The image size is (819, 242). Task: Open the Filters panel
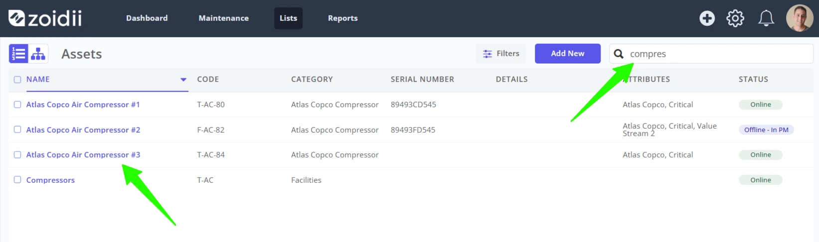click(501, 54)
